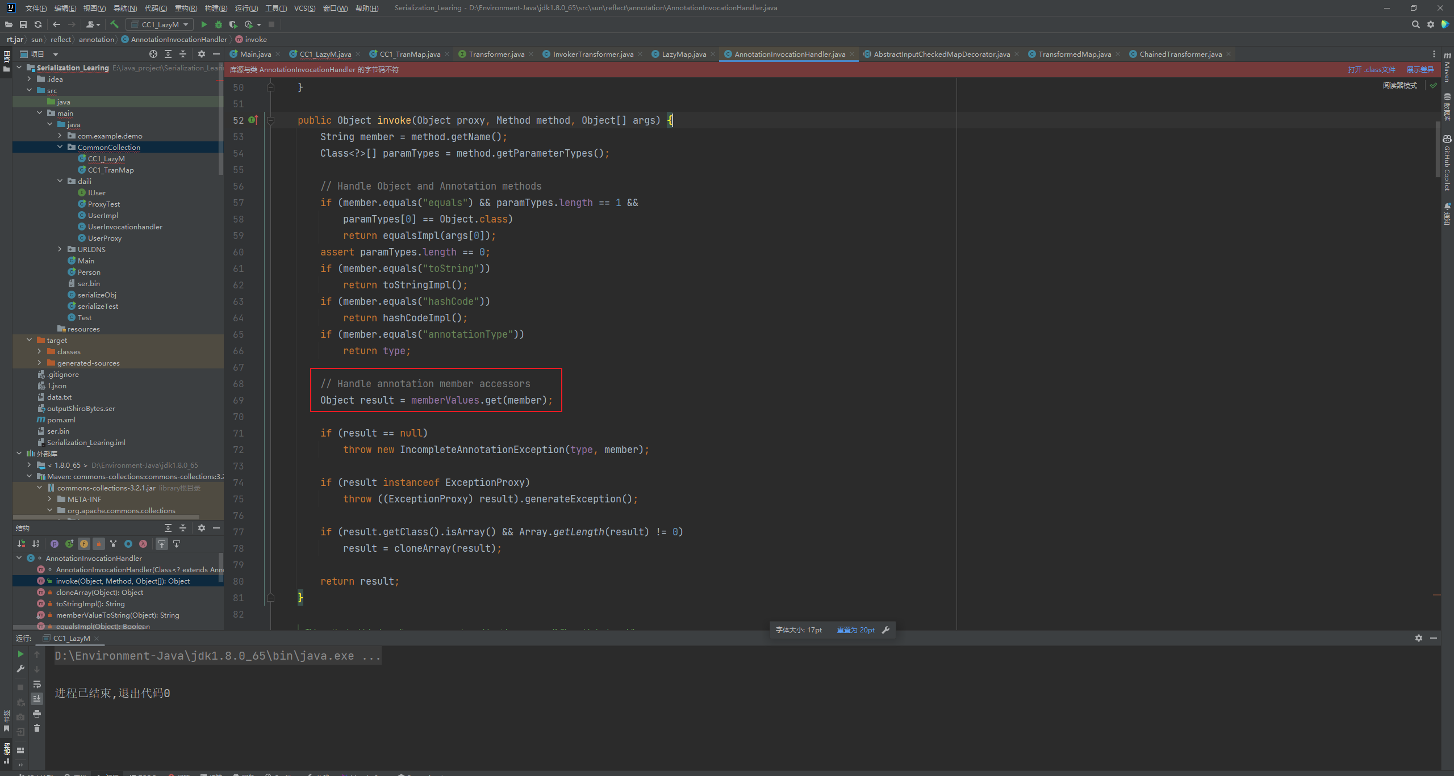1454x776 pixels.
Task: Switch to the ChainedTransformer.java tab
Action: pyautogui.click(x=1180, y=54)
